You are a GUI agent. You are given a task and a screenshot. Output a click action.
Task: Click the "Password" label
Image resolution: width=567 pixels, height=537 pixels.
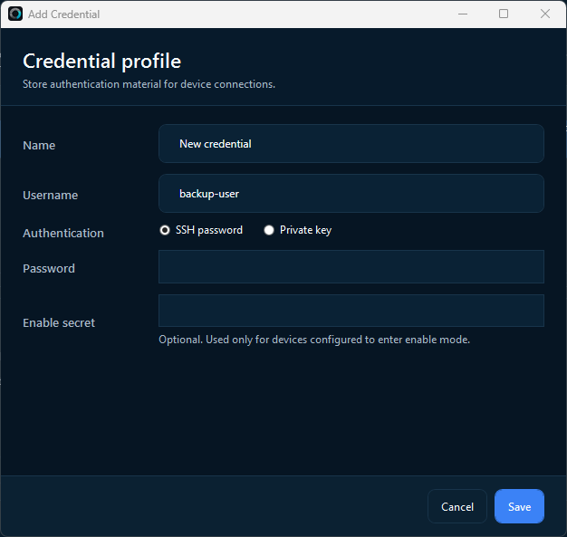[x=49, y=268]
